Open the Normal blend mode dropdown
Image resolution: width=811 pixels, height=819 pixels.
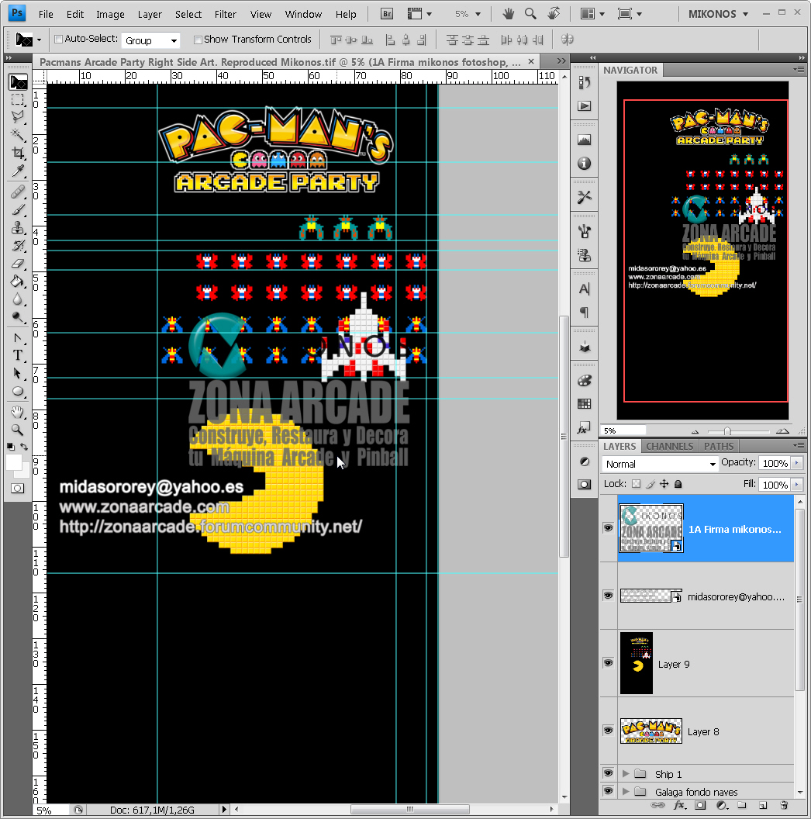pos(657,463)
